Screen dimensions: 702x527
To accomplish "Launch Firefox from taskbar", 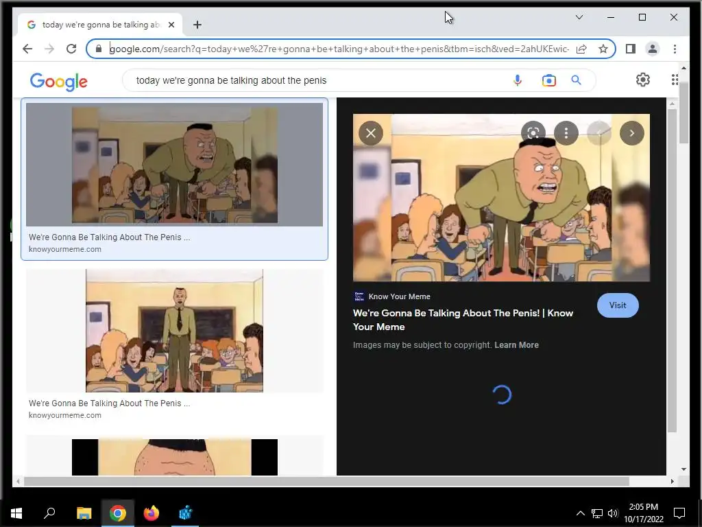I will tap(152, 513).
